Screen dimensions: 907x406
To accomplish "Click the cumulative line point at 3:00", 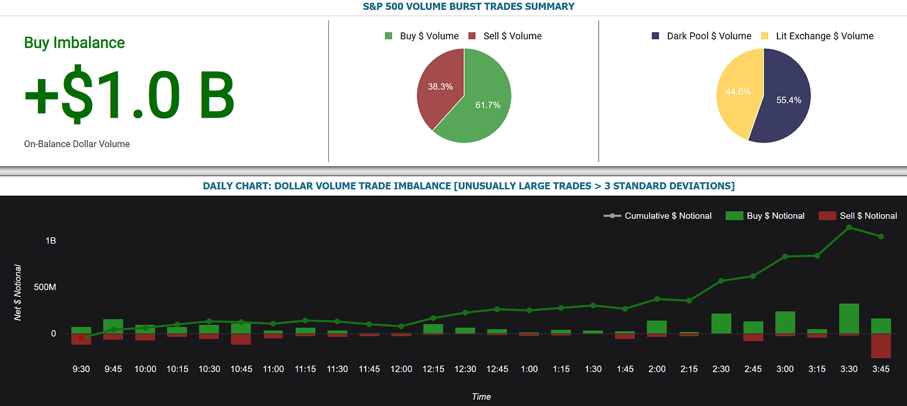I will click(785, 257).
